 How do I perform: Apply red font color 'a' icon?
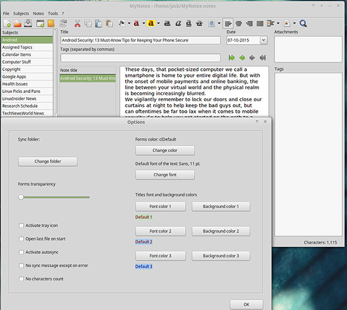click(x=136, y=23)
